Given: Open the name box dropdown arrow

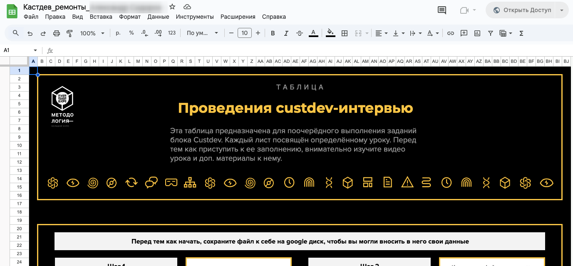Looking at the screenshot, I should tap(35, 50).
